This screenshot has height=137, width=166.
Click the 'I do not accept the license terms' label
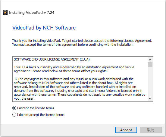pos(41,115)
